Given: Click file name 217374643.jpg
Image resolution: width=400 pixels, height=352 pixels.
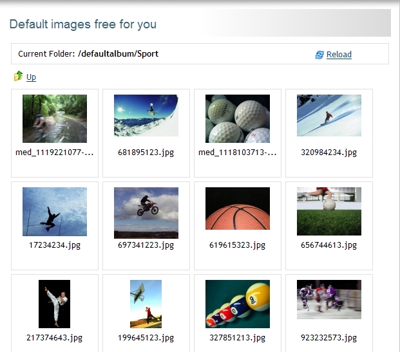Looking at the screenshot, I should 55,338.
